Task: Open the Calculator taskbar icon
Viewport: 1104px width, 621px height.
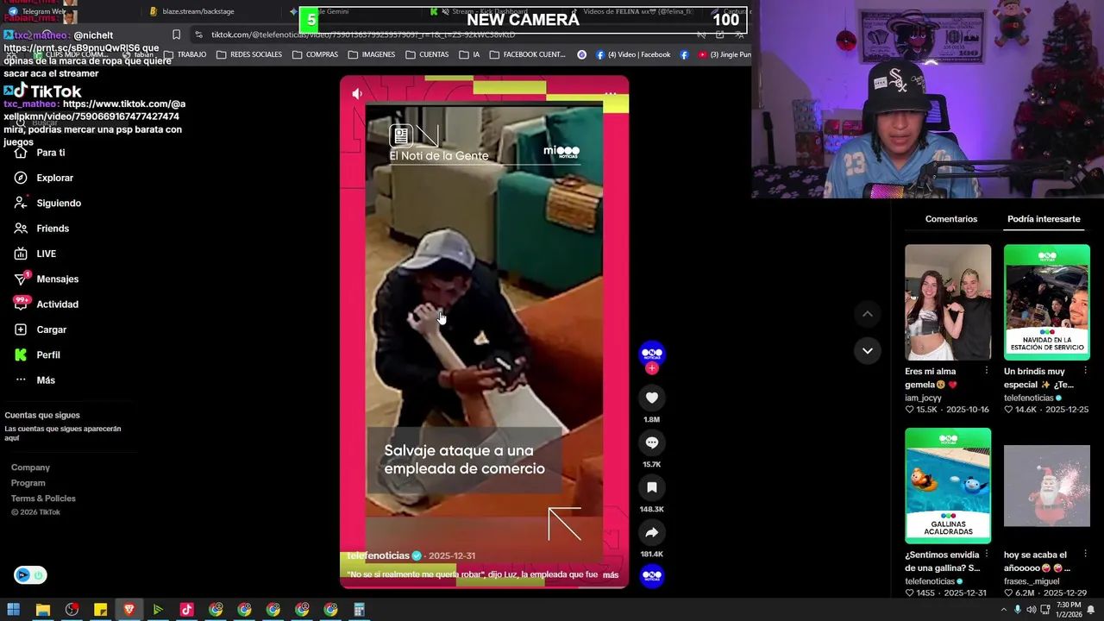Action: point(359,610)
